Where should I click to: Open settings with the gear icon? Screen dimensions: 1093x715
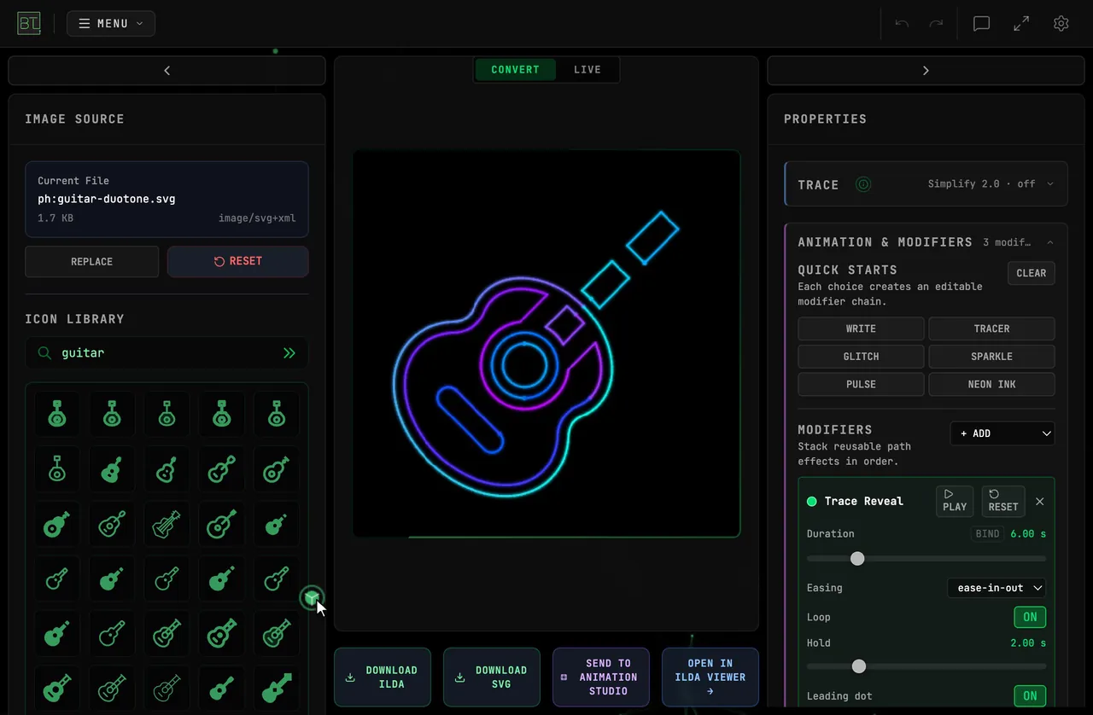1061,24
